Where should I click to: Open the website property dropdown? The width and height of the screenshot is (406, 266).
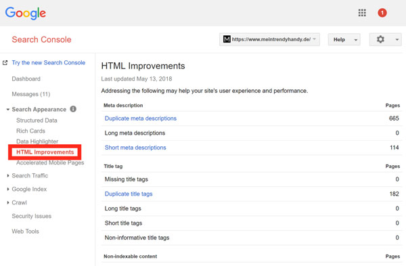click(269, 39)
